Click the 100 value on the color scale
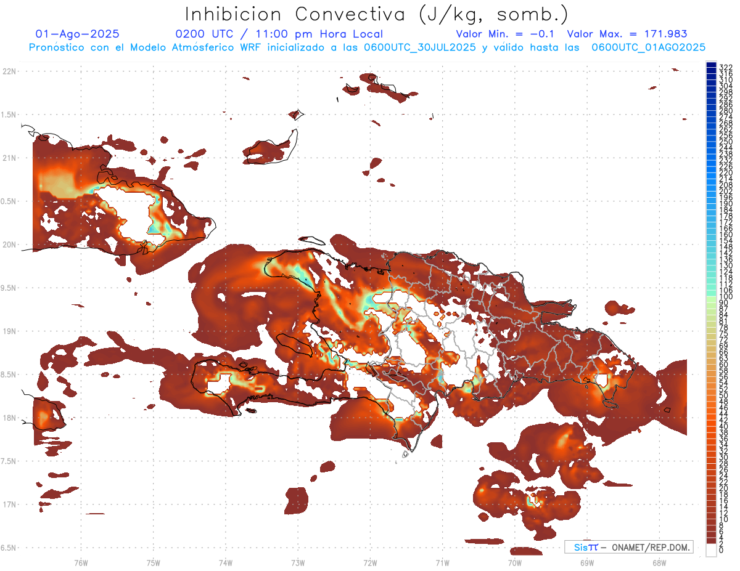 pyautogui.click(x=725, y=297)
